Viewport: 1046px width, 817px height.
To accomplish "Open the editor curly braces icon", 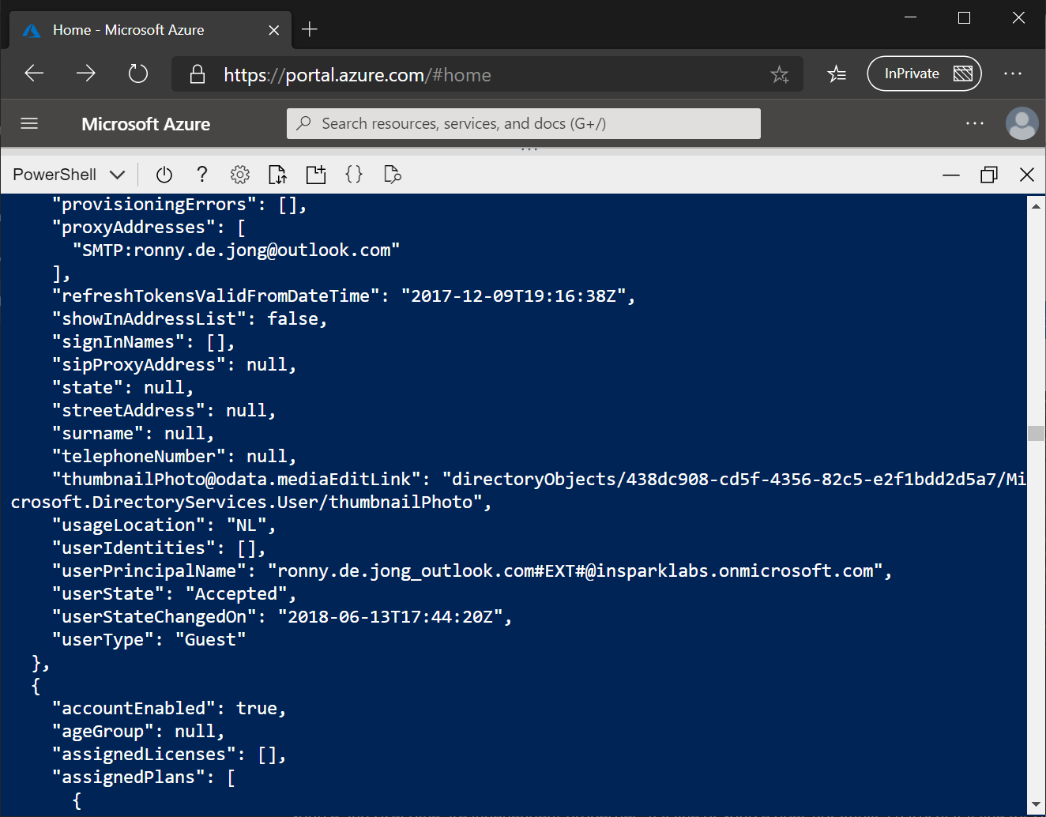I will (x=354, y=175).
